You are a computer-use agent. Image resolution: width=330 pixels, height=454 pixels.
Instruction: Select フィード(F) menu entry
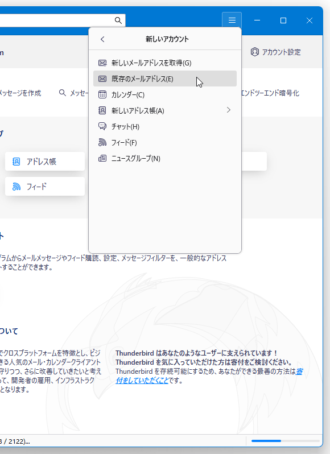(x=165, y=142)
